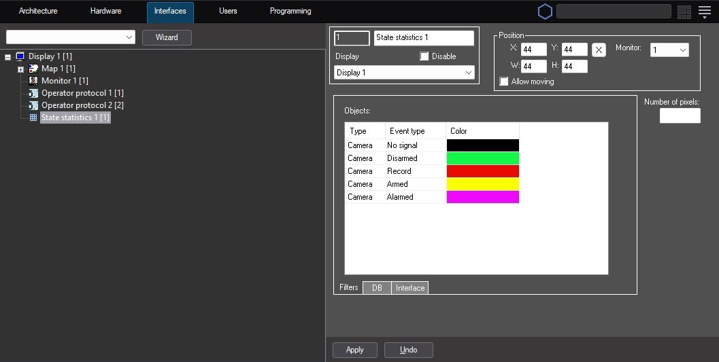
Task: Open the Monitor number dropdown
Action: [x=669, y=50]
